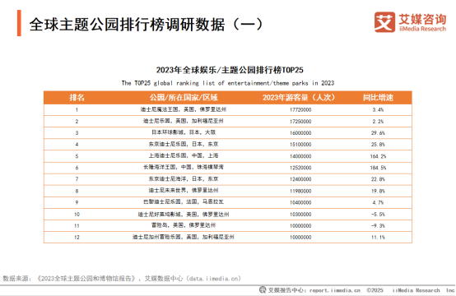Click the growth rate 19.8%
This screenshot has width=456, height=296.
[x=378, y=191]
